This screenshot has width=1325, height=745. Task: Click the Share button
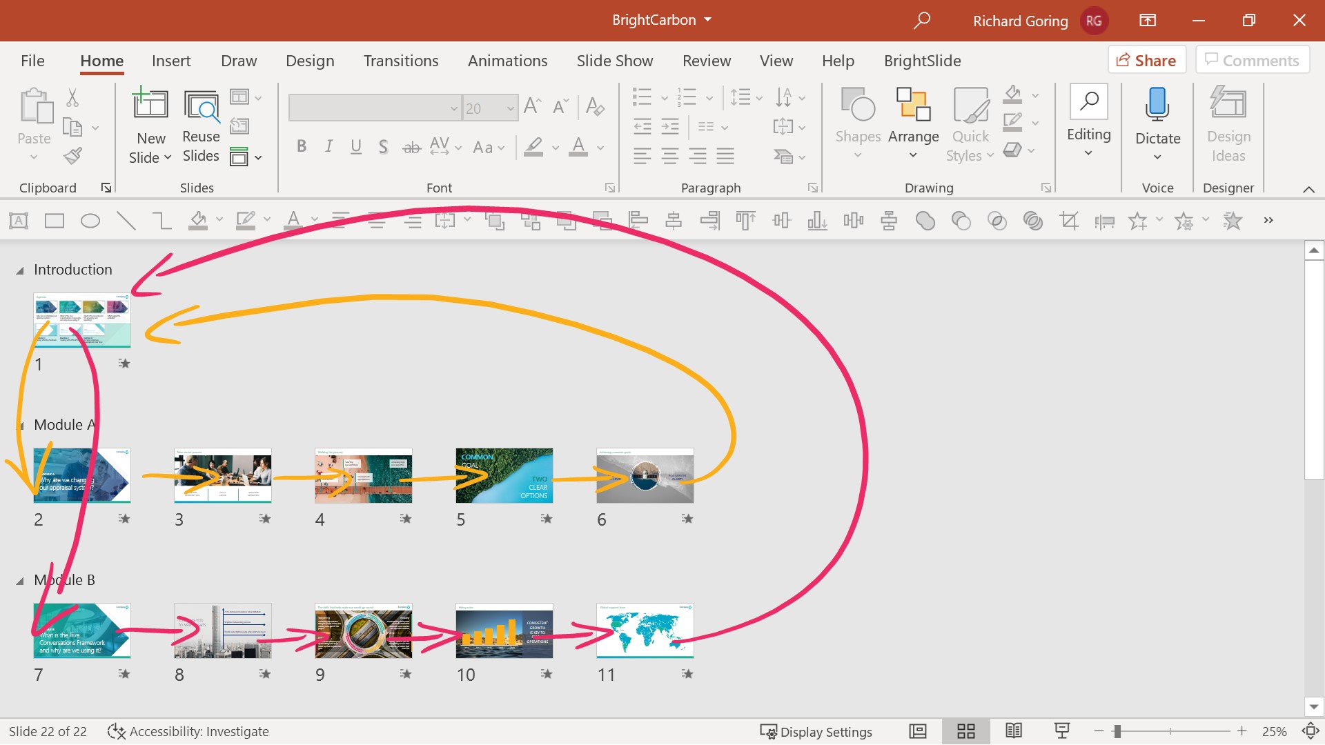pyautogui.click(x=1146, y=61)
